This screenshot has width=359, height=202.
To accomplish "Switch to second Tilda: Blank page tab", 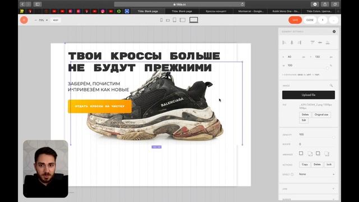I will [182, 11].
